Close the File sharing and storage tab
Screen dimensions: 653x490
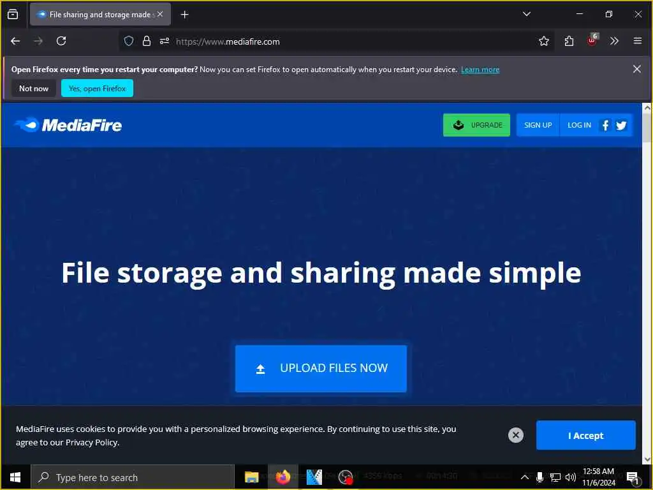click(160, 14)
